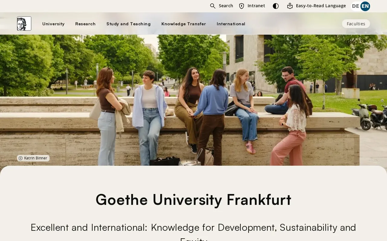Screen dimensions: 387x241
Task: Select the EN language option
Action: [x=365, y=6]
